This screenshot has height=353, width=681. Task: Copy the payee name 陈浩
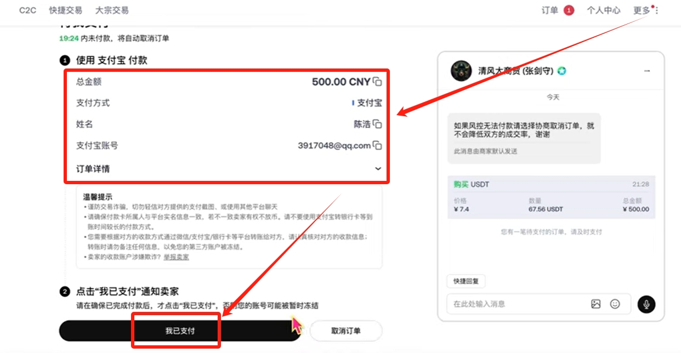(x=377, y=124)
